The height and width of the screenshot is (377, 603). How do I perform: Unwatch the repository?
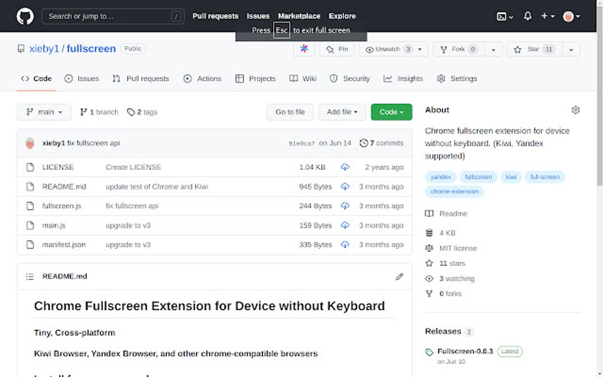click(x=390, y=49)
